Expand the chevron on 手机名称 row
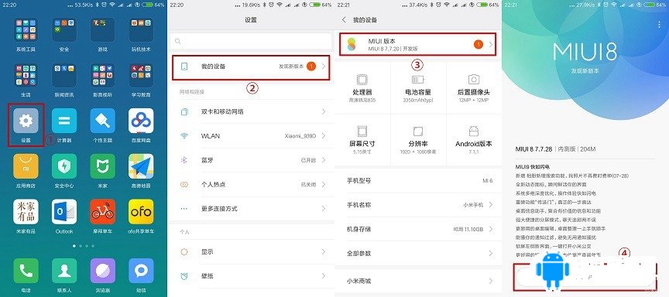This screenshot has width=669, height=297. click(x=491, y=205)
